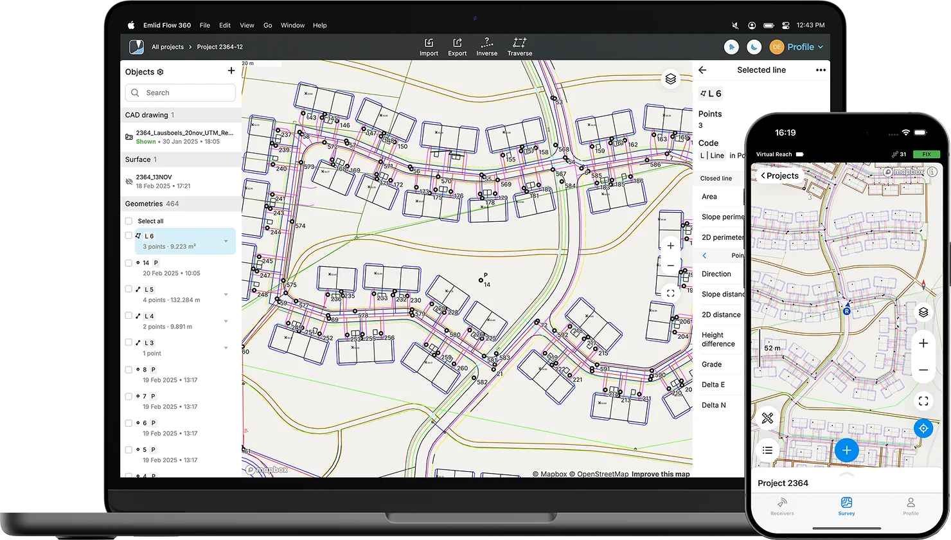Open the File menu
The width and height of the screenshot is (951, 540).
204,26
